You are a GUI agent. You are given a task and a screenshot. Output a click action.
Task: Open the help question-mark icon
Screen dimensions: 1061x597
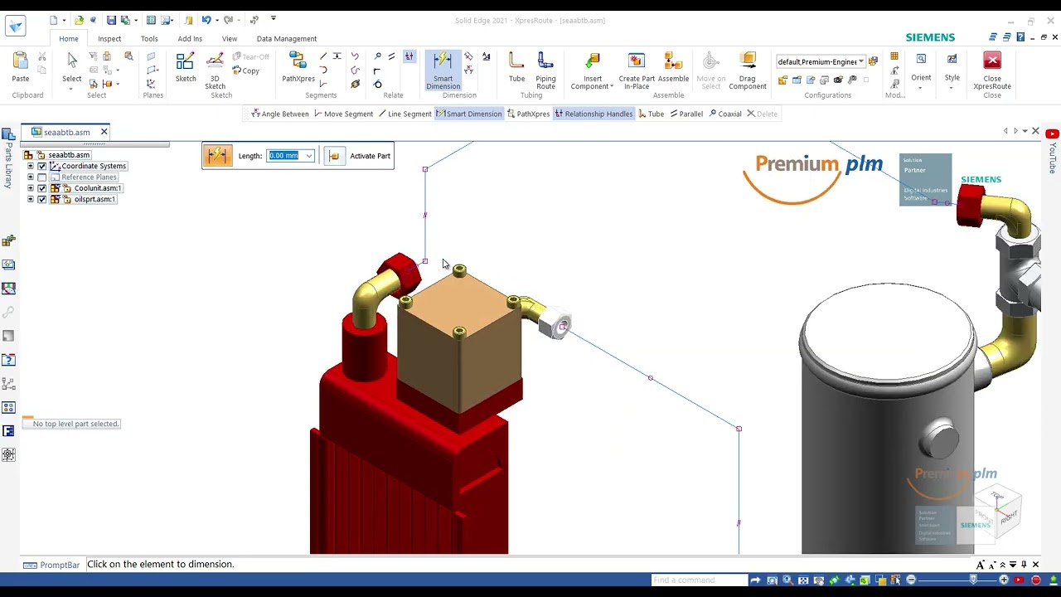tap(1021, 37)
